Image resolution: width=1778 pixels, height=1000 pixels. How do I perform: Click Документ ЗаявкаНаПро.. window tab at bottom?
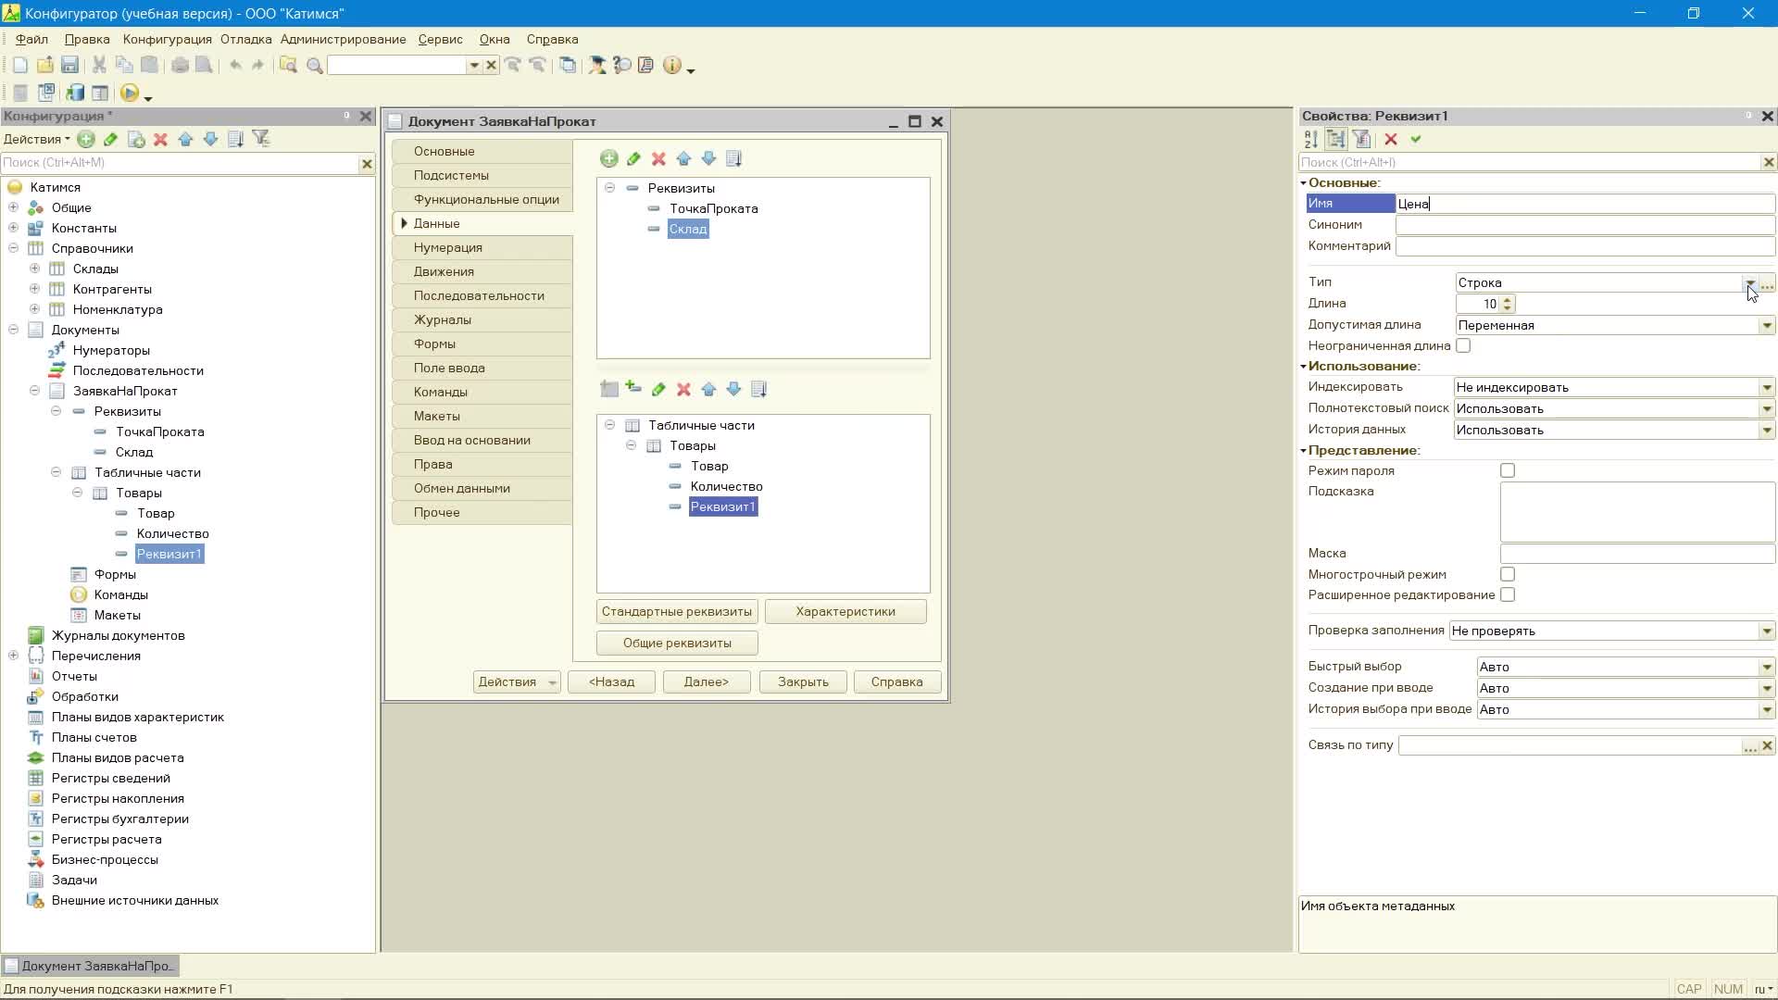click(x=90, y=966)
